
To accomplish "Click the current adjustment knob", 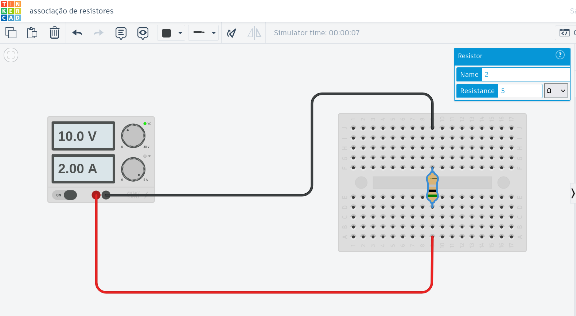I will coord(133,169).
